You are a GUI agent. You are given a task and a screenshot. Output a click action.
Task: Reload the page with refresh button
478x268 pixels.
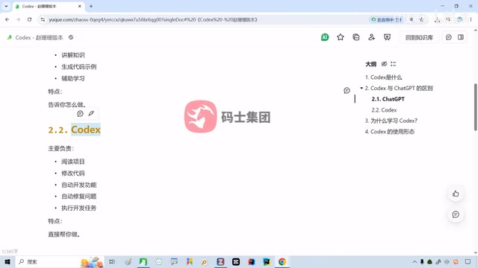pyautogui.click(x=29, y=19)
